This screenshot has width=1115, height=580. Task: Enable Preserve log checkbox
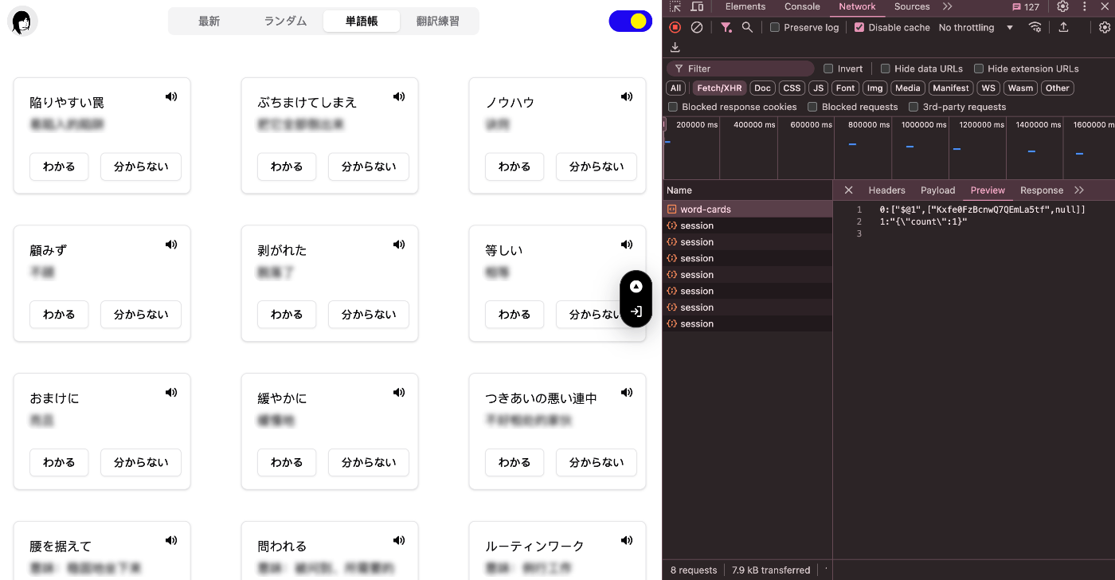(775, 27)
